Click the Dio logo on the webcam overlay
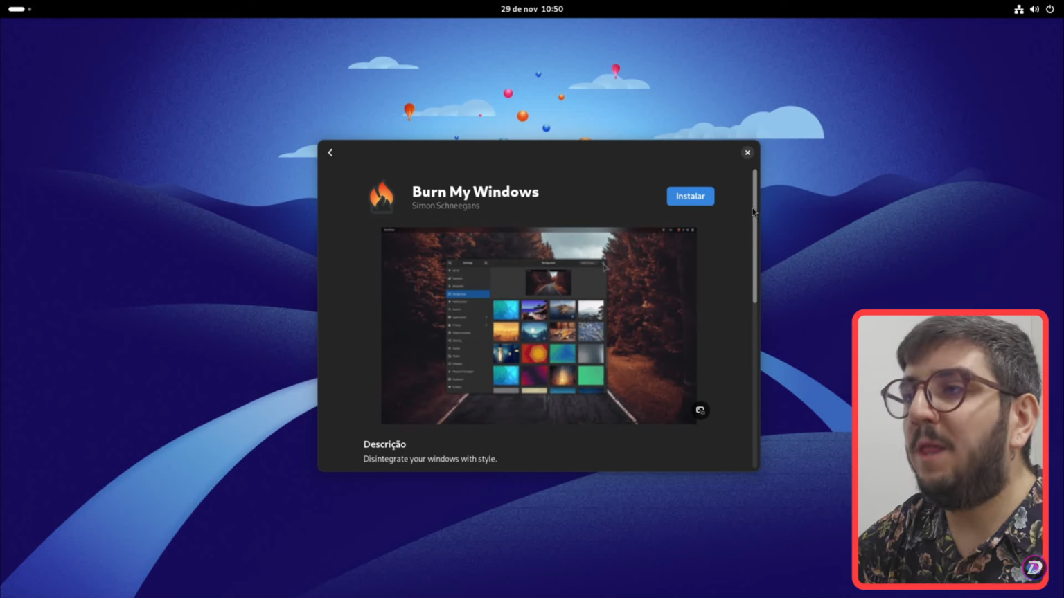This screenshot has width=1064, height=598. [1033, 567]
